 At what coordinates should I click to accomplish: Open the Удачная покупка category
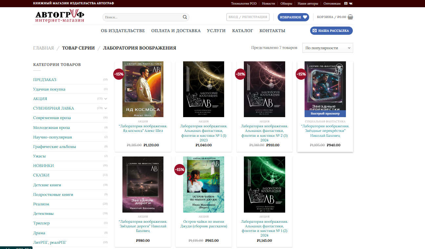[x=49, y=89]
